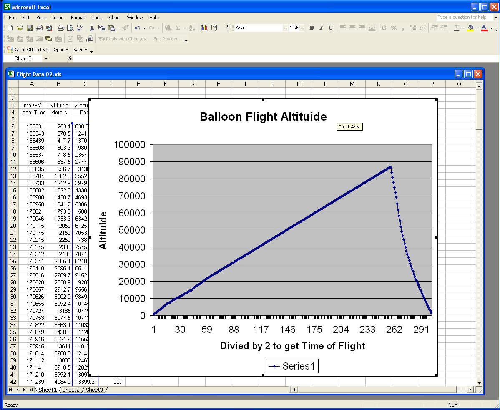Click the worksheet horizontal scrollbar track
Screen dimensions: 500x410
pos(382,390)
